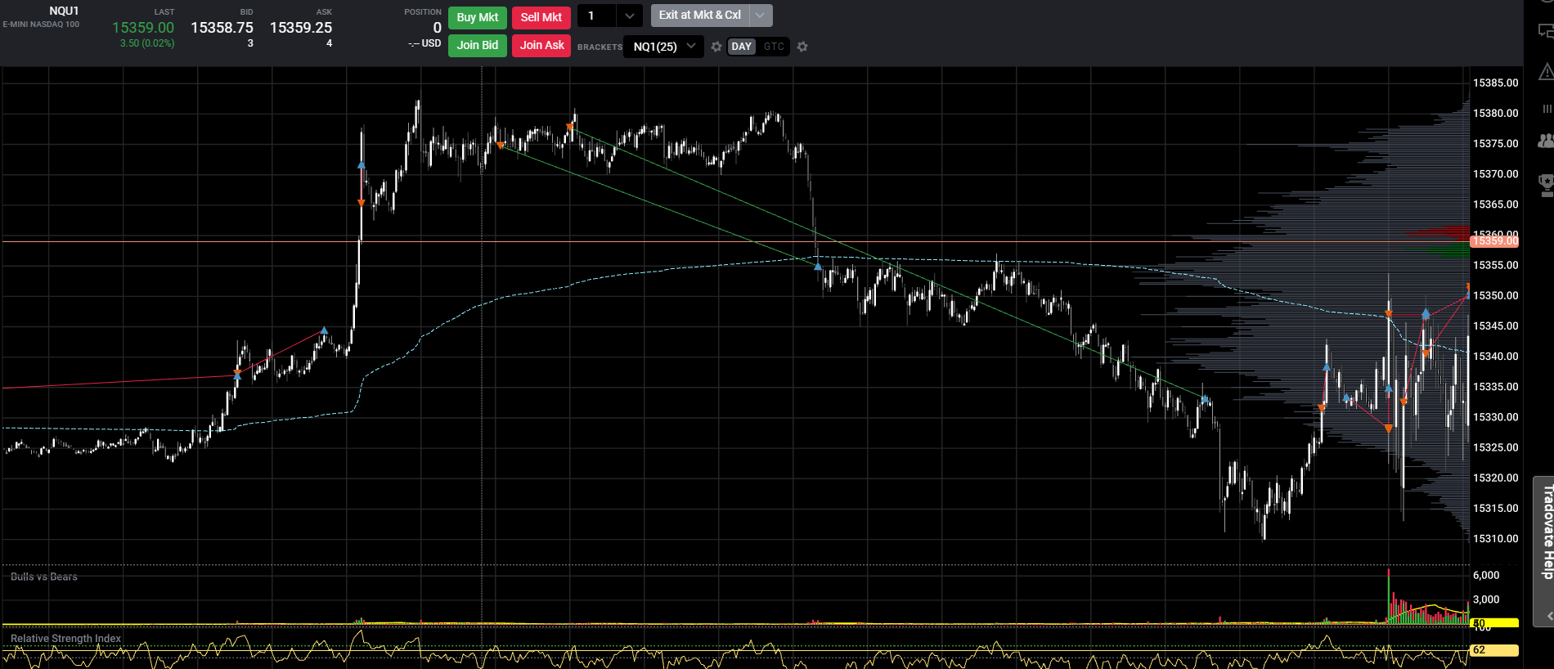1554x669 pixels.
Task: Click the Bulls vs Bears indicator label
Action: (44, 577)
